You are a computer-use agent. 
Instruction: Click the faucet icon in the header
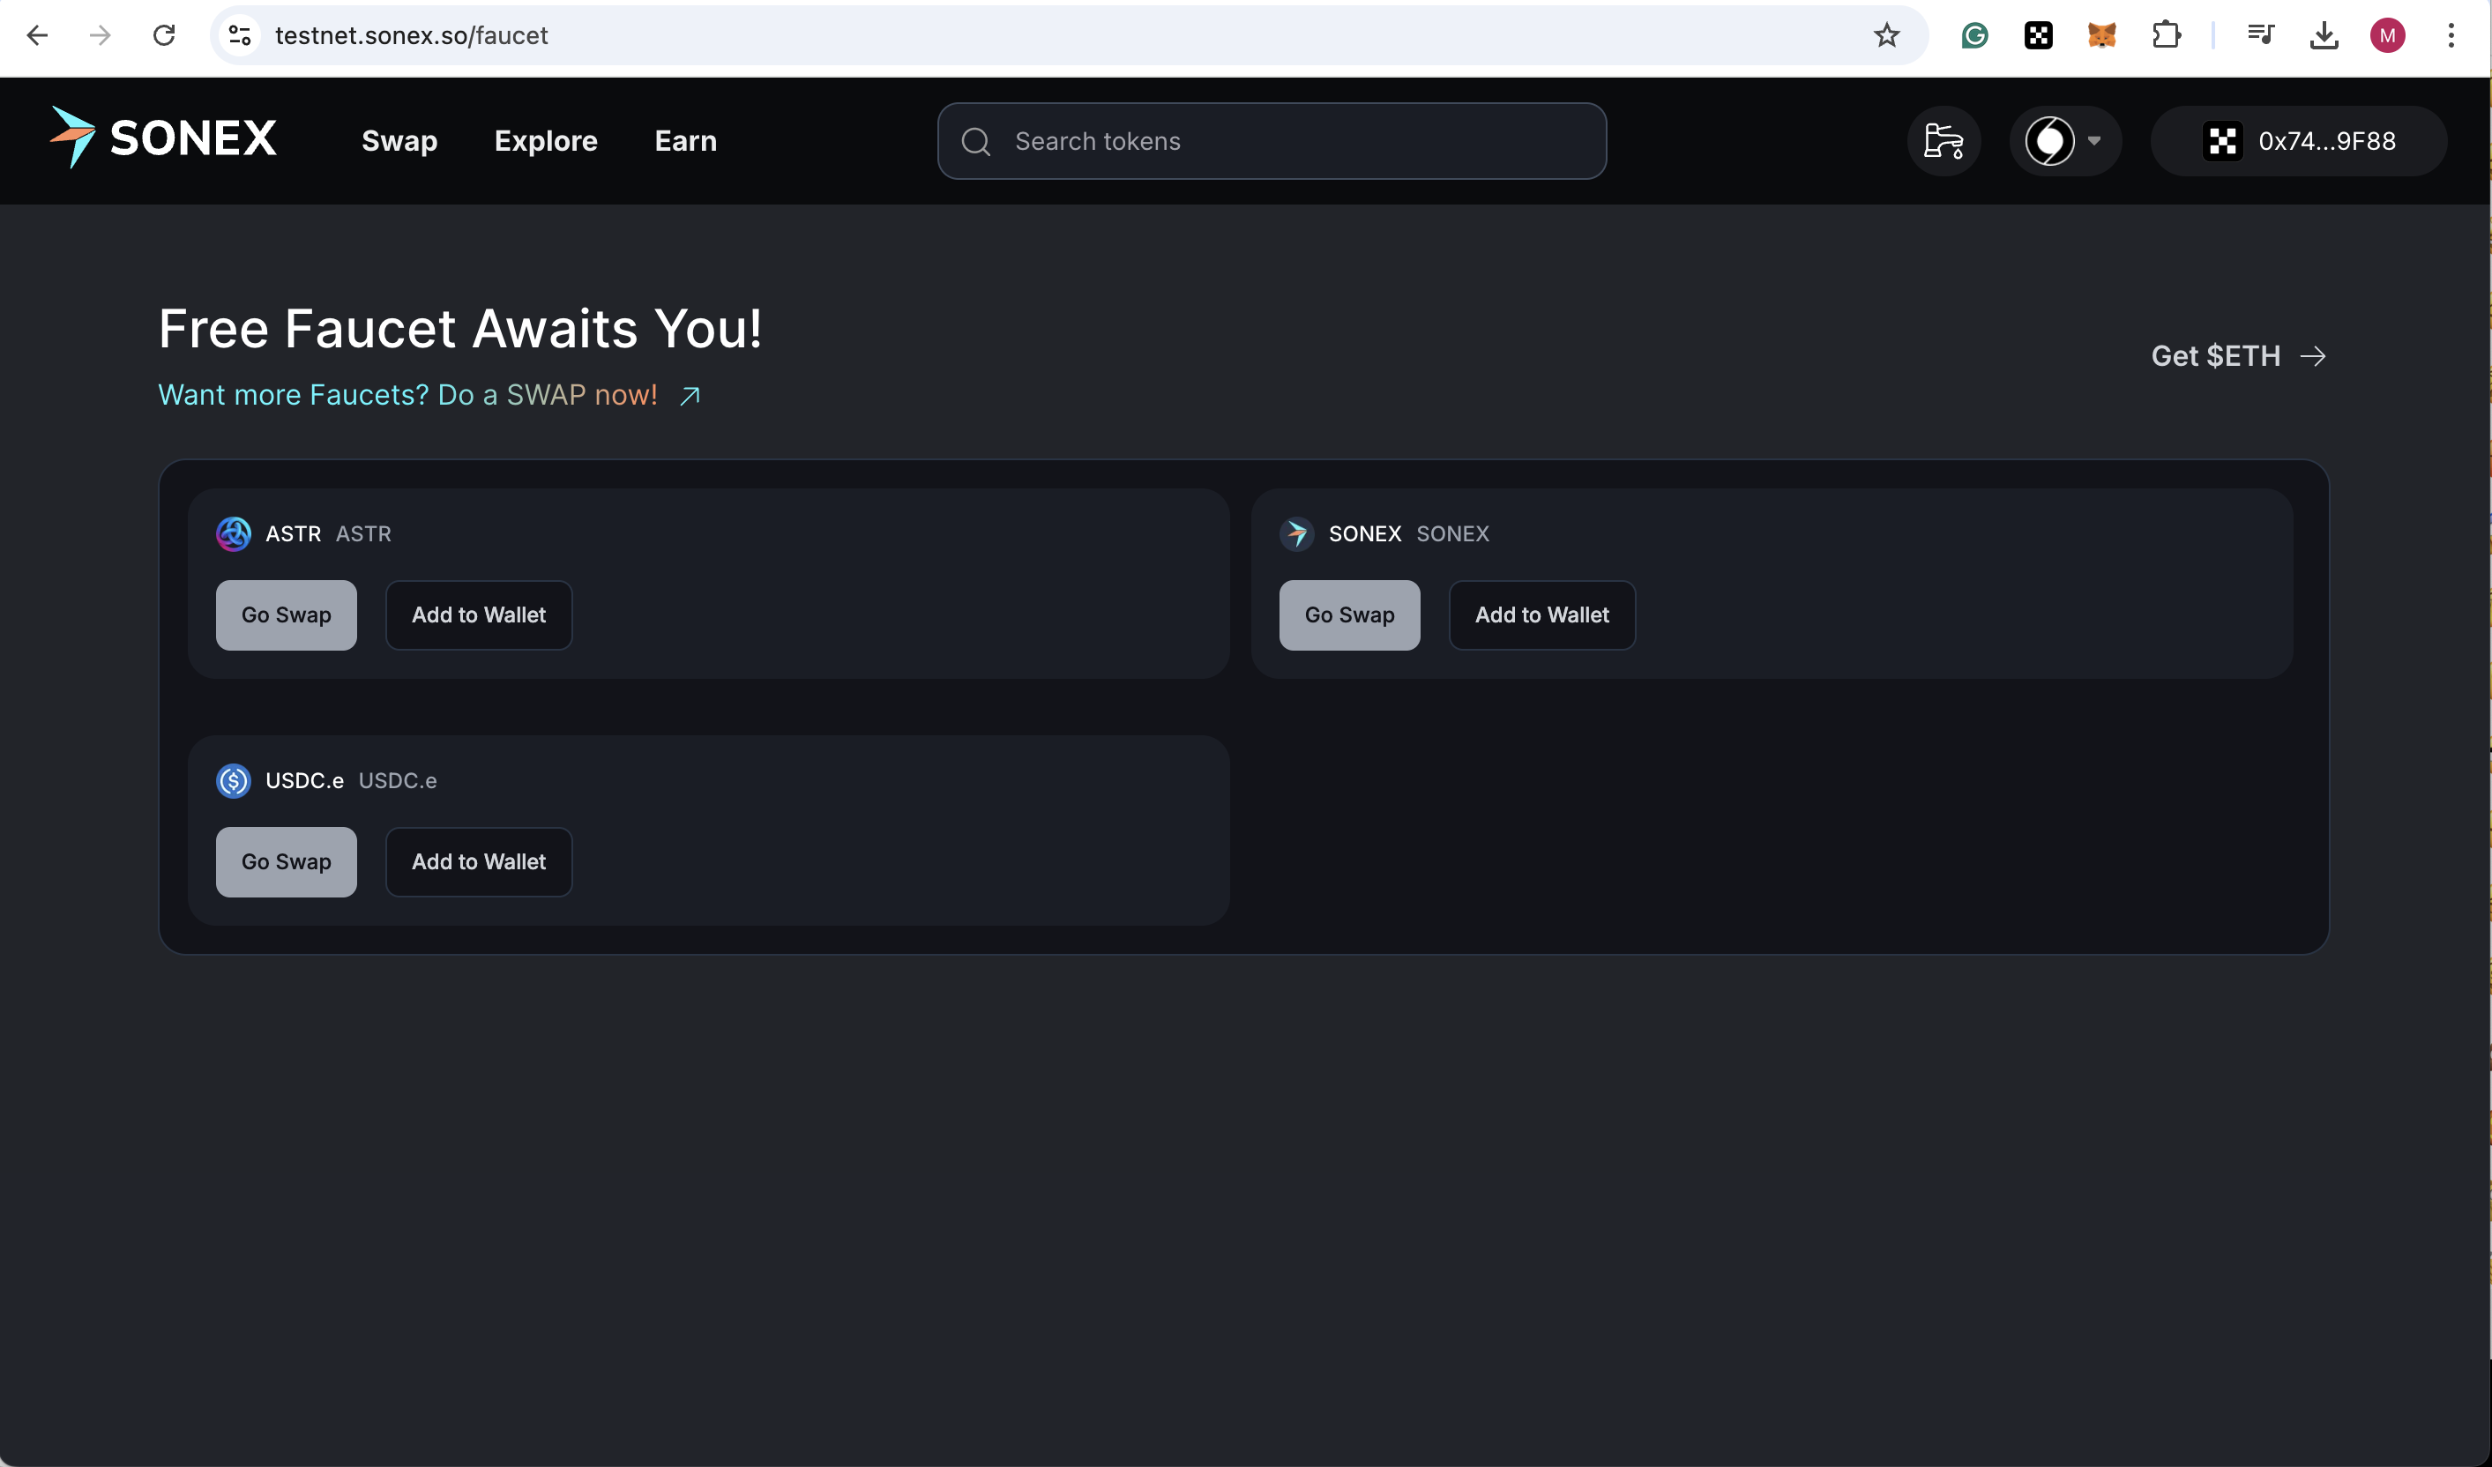click(1944, 141)
